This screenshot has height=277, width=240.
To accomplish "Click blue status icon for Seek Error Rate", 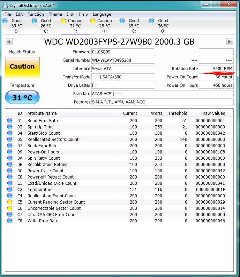I will click(x=10, y=145).
